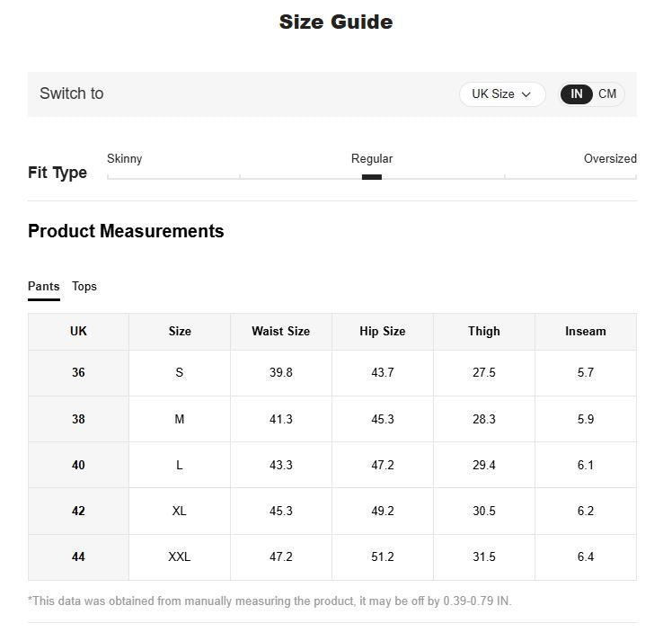The width and height of the screenshot is (654, 632).
Task: Click the chevron arrow beside UK Size
Action: click(526, 94)
